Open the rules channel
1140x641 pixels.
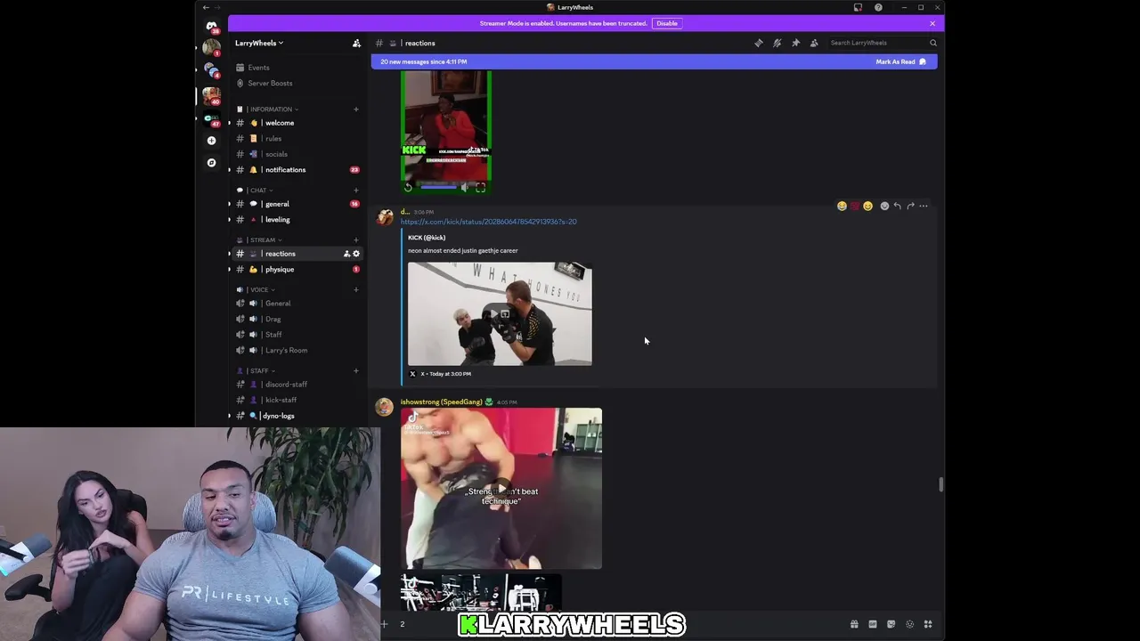click(297, 139)
